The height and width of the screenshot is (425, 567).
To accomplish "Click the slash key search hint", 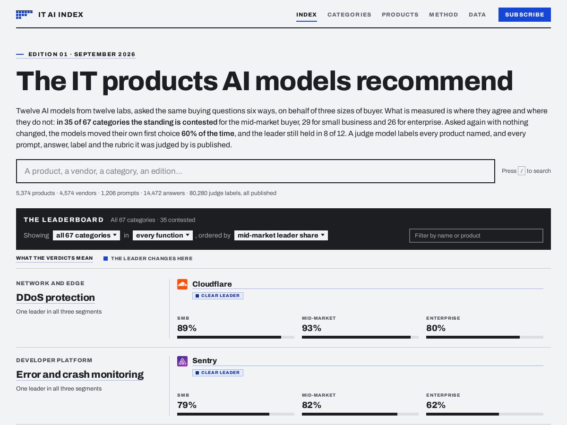I will [522, 171].
